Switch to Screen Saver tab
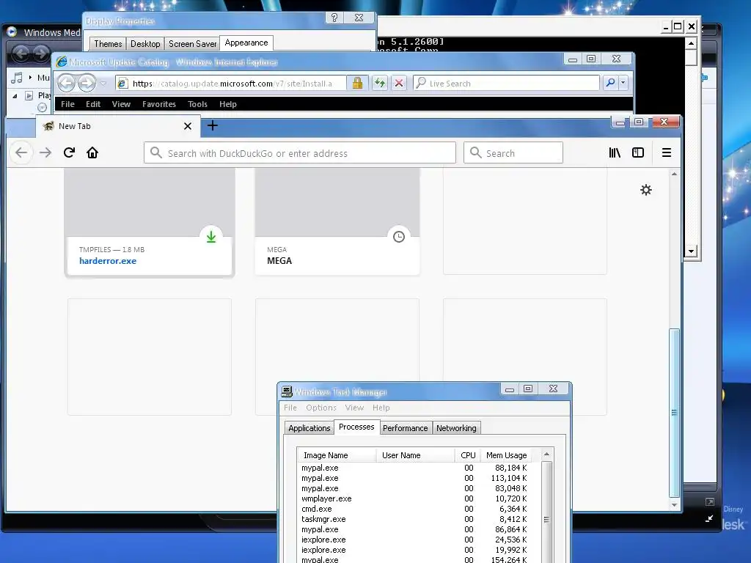751x563 pixels. (x=192, y=44)
